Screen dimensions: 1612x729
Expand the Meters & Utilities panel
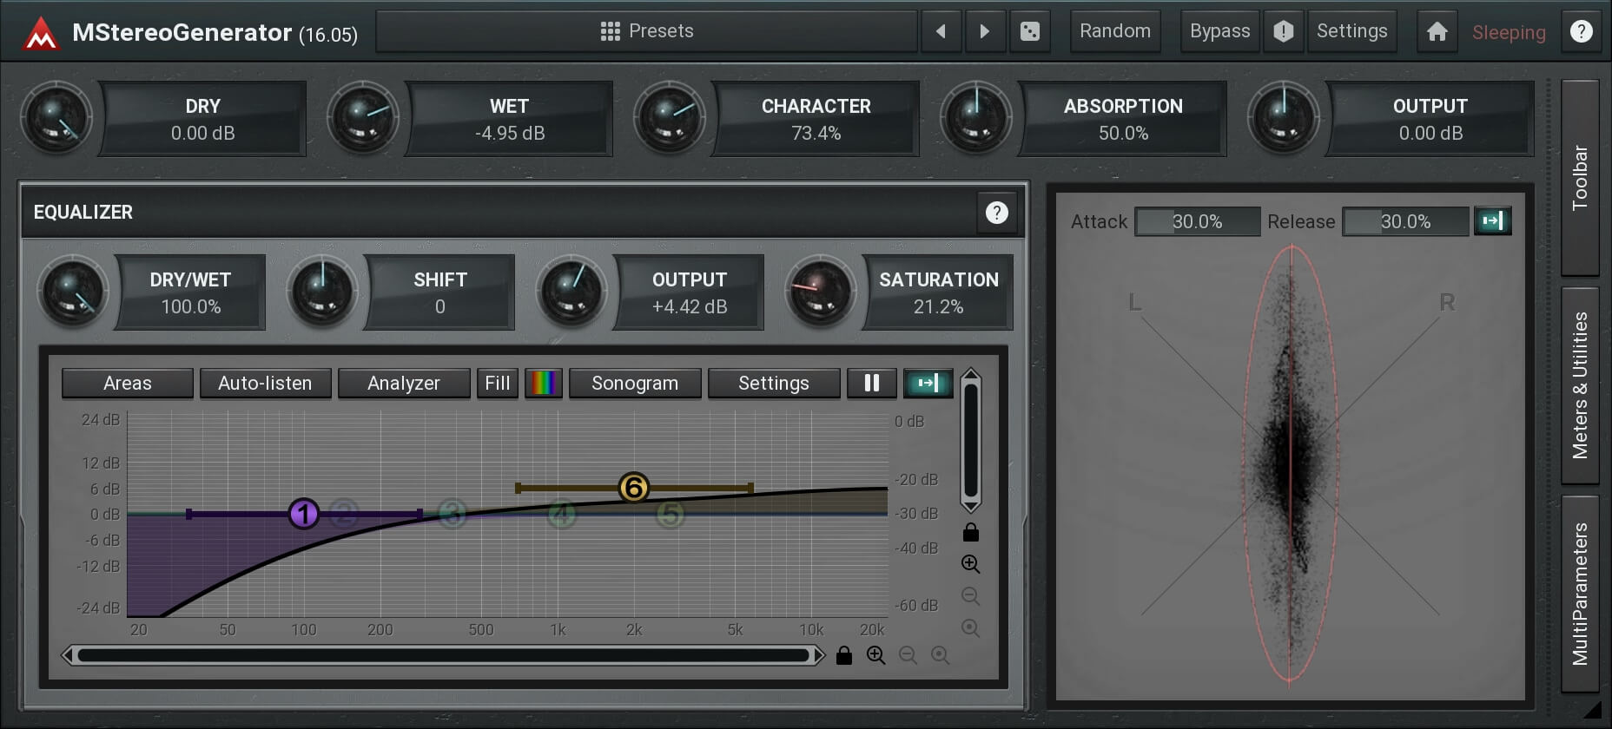tap(1580, 385)
